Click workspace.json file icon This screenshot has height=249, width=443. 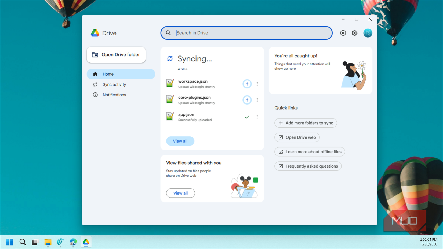(x=170, y=83)
